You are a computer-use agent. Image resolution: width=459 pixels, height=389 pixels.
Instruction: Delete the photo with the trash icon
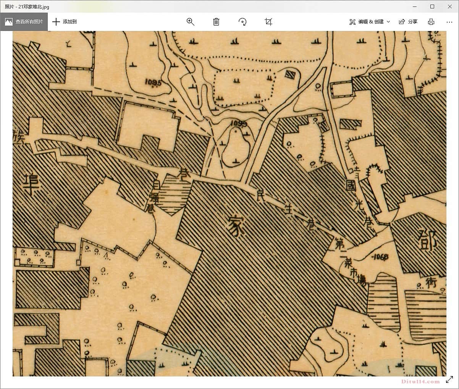click(216, 22)
